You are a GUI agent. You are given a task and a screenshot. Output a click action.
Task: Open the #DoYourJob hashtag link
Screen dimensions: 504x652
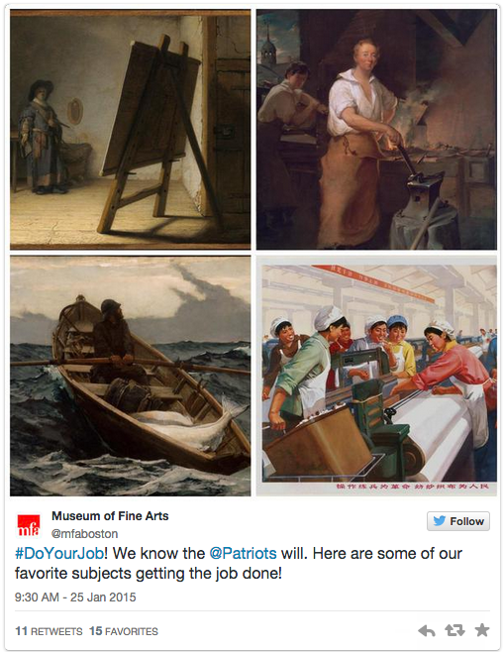pyautogui.click(x=59, y=553)
